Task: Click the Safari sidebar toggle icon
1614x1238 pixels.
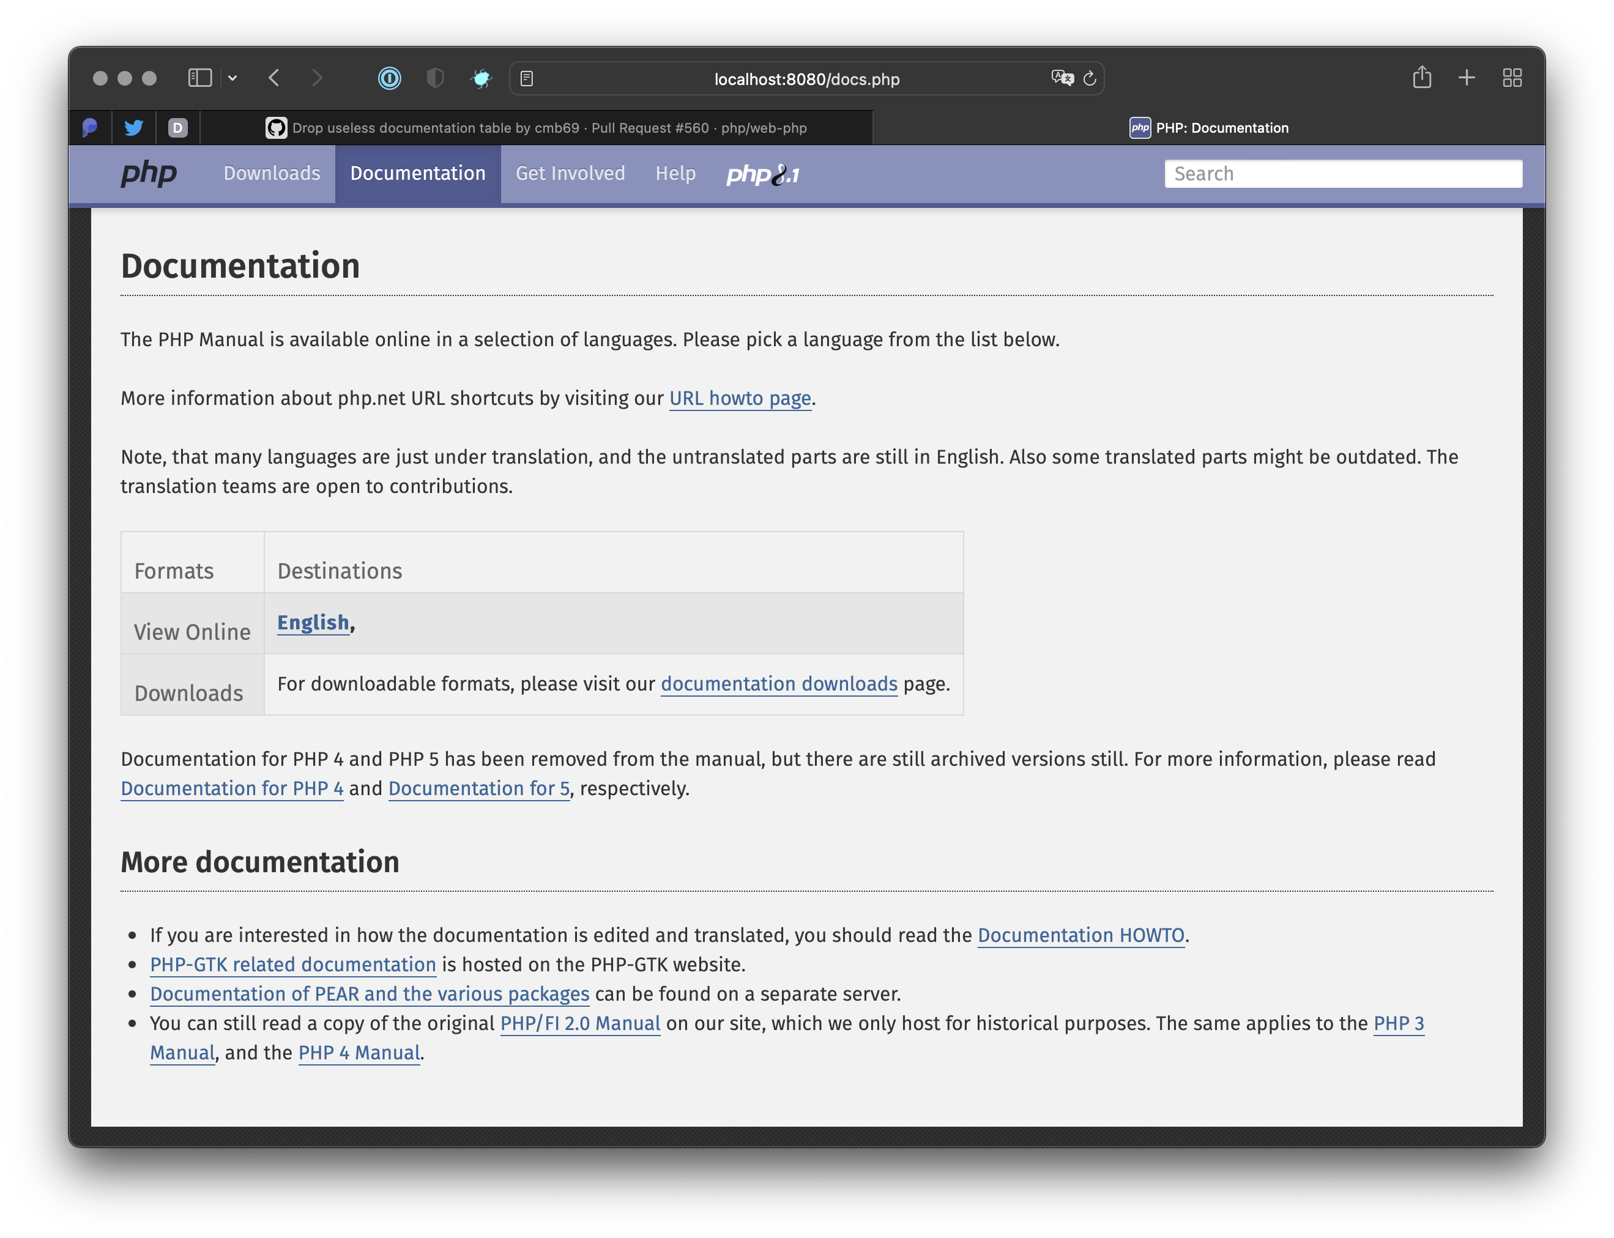Action: (199, 78)
